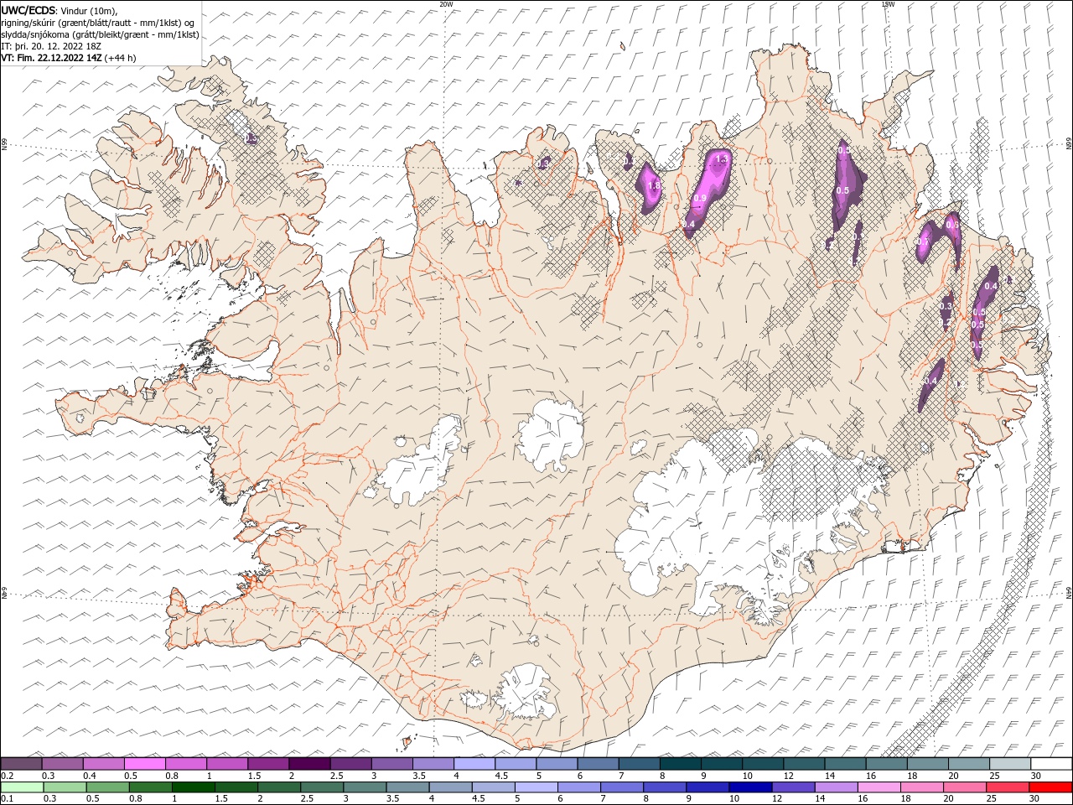Click the '0.1' label starting the lower scale

[x=7, y=799]
